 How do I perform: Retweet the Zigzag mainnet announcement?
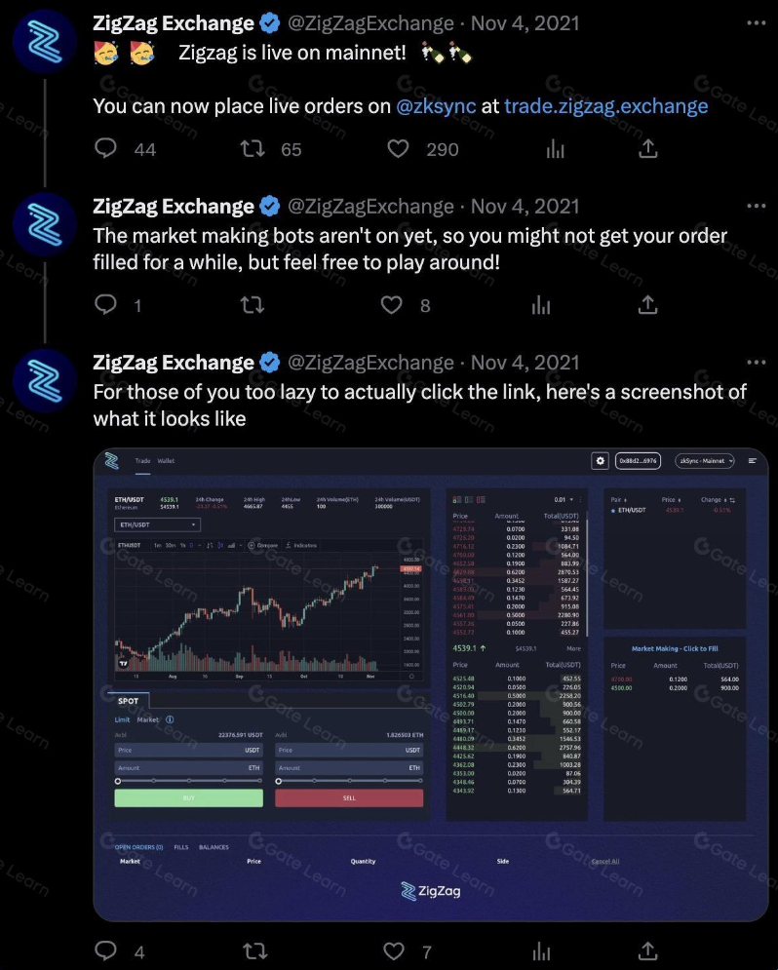point(252,148)
